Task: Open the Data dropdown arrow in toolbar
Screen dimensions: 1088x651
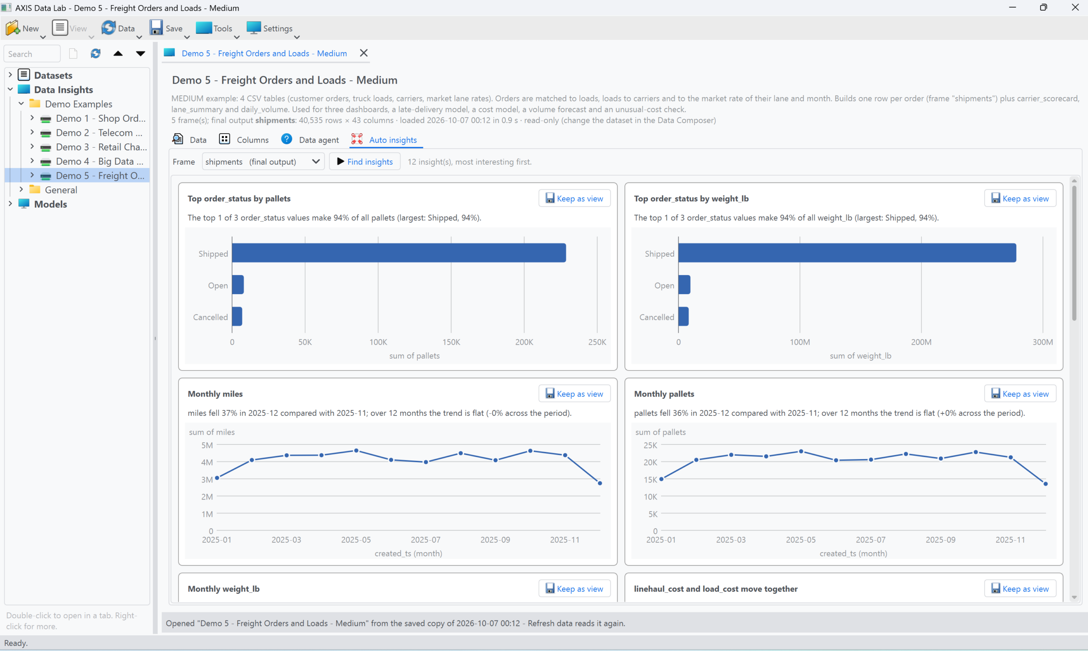Action: click(x=139, y=37)
